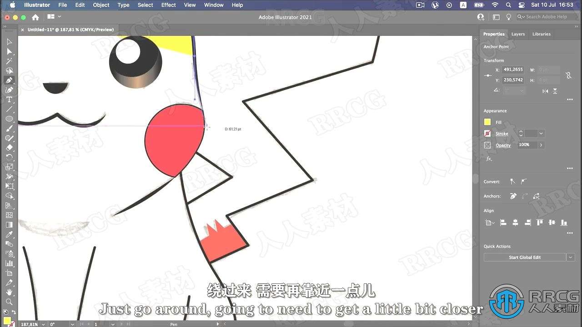The height and width of the screenshot is (327, 582).
Task: Close the Untitled-11 document tab
Action: pyautogui.click(x=22, y=30)
